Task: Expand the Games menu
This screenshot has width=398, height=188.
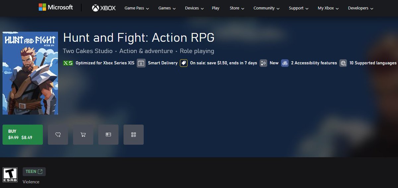Action: point(167,8)
